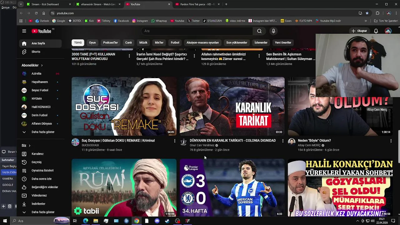Bookmark this page with the star icon
This screenshot has width=400, height=225.
367,13
